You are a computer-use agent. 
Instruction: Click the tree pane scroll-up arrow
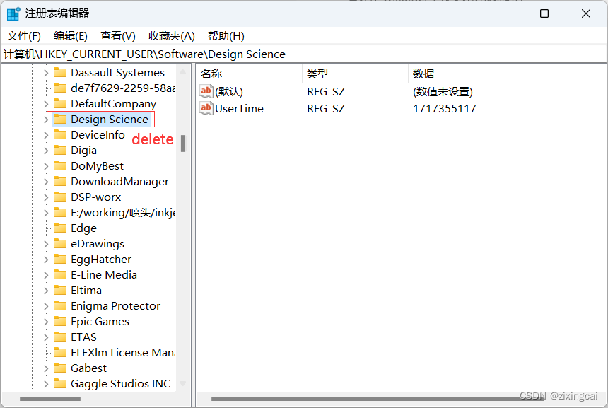point(183,72)
